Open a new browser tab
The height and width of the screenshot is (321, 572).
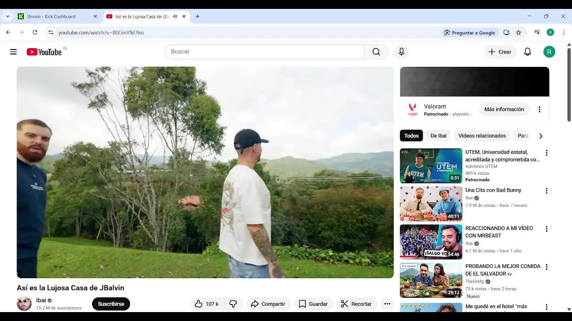click(198, 16)
